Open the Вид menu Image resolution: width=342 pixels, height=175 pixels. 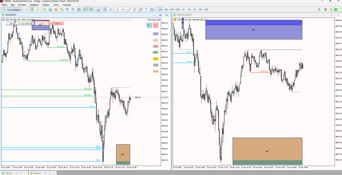point(13,5)
